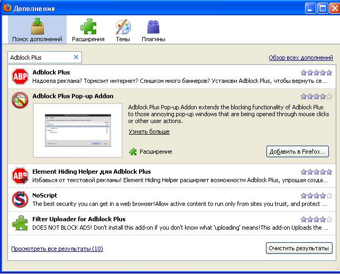Viewport: 340px width, 274px height.
Task: Maximize the Дополнения window
Action: coord(323,8)
